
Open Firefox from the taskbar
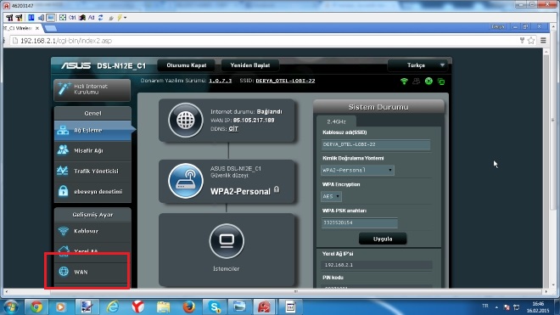point(189,307)
